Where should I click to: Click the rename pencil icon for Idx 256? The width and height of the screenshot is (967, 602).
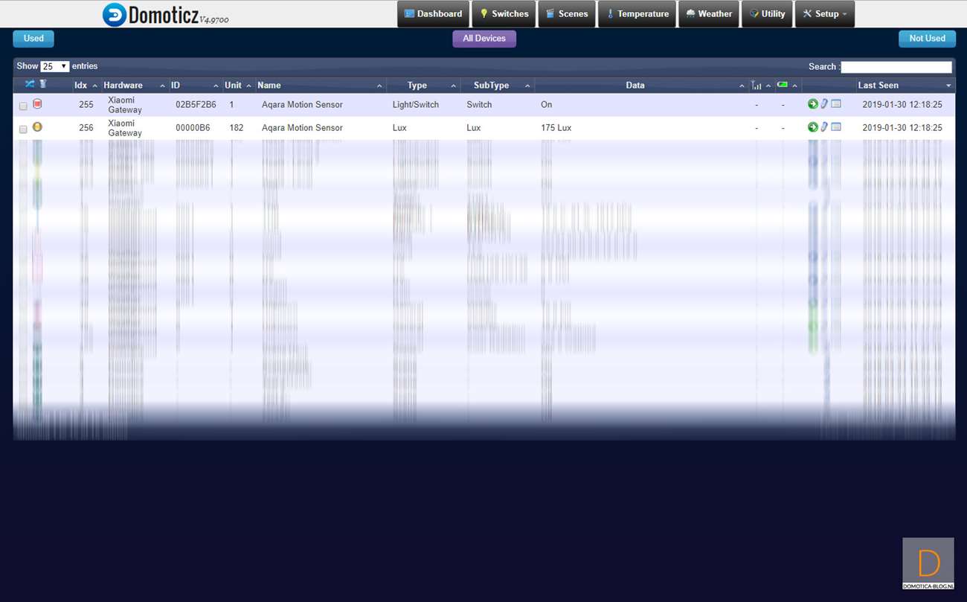(824, 127)
